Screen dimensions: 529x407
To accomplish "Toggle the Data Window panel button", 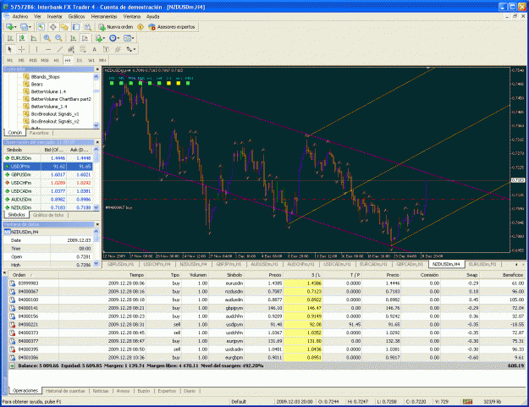I will pyautogui.click(x=53, y=26).
